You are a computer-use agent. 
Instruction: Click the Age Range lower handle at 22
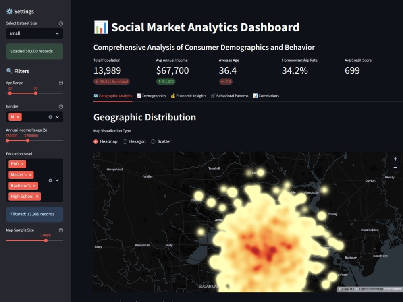(10, 93)
